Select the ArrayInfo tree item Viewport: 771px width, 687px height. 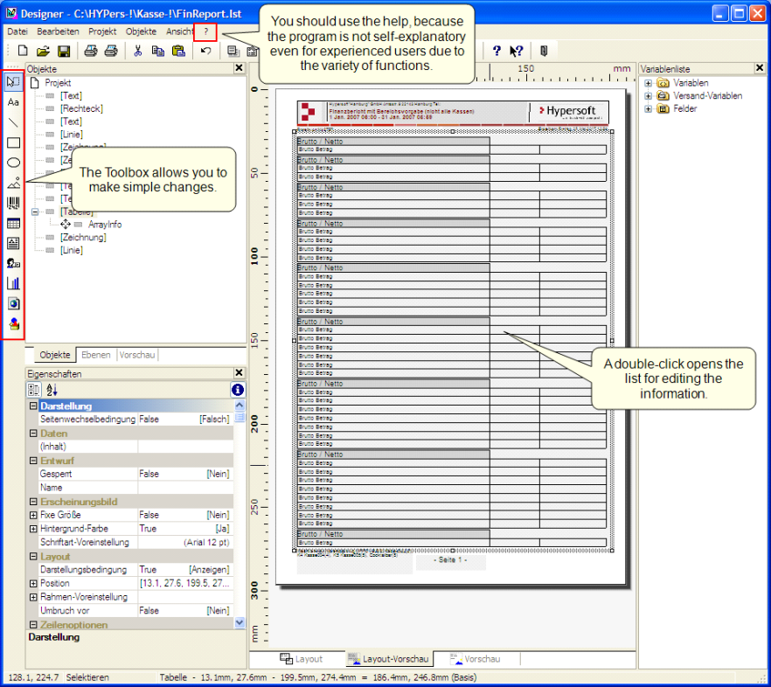[105, 225]
